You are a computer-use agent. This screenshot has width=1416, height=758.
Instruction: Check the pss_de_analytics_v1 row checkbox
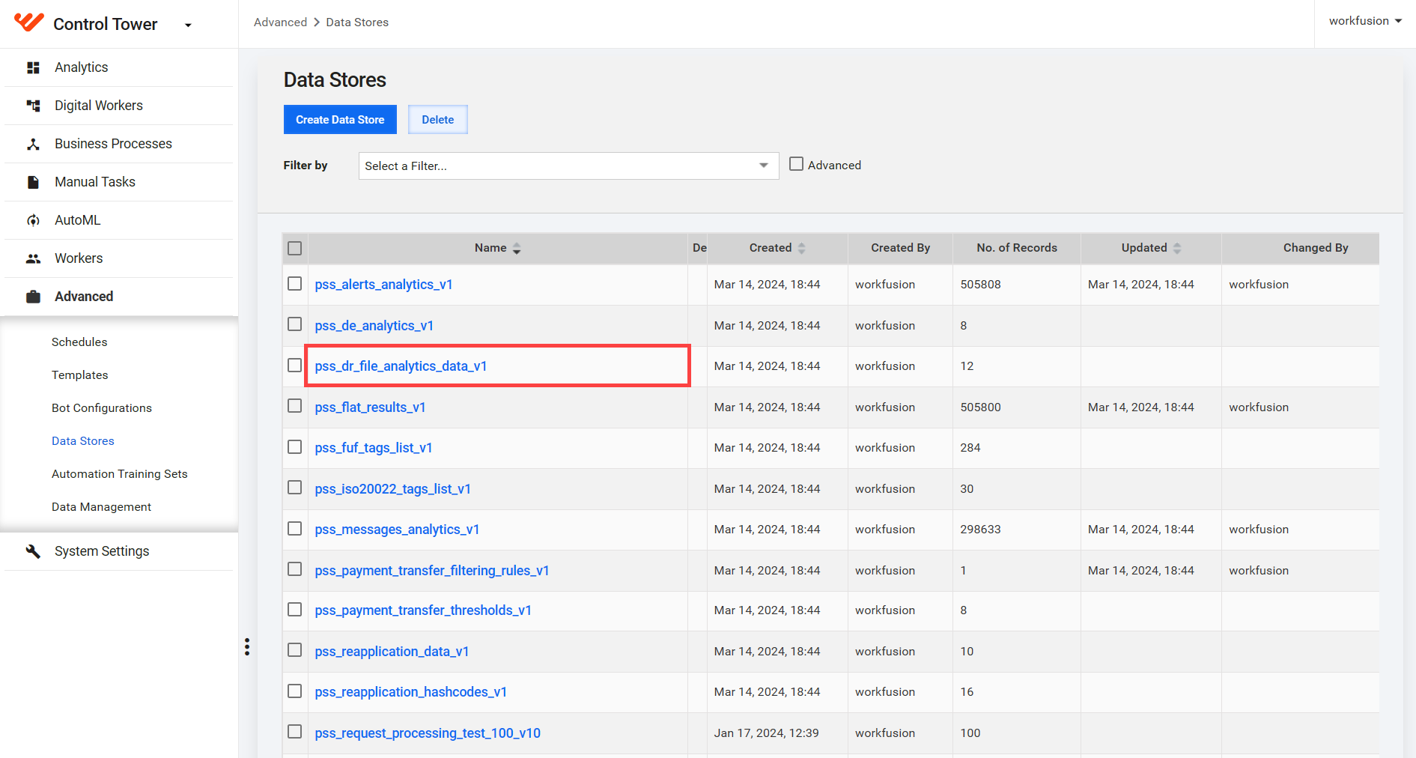pos(295,324)
